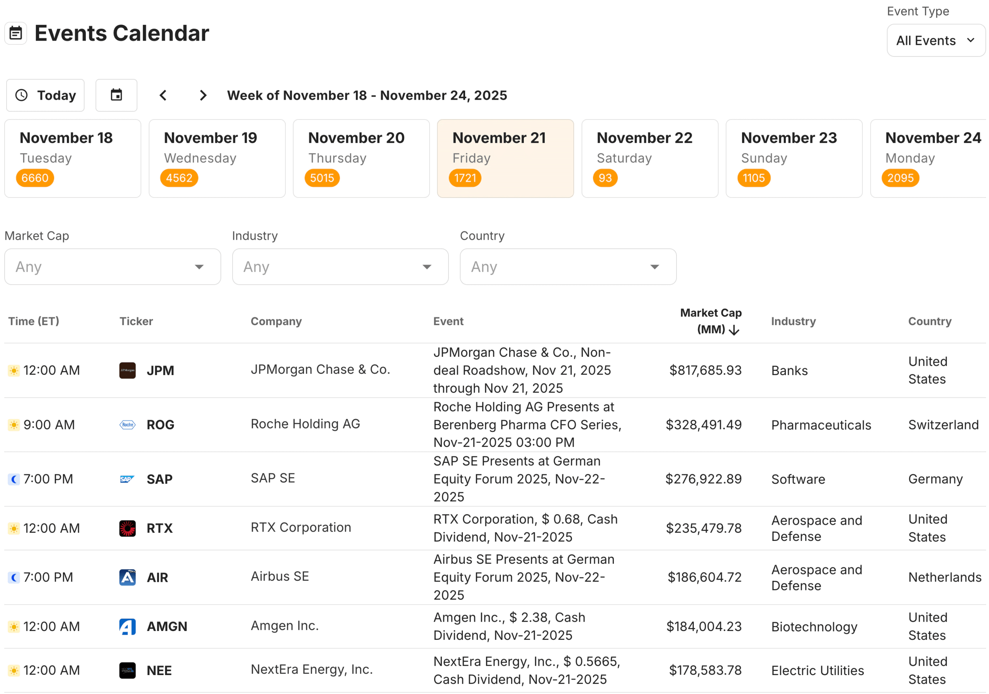Select the JPMorgan Chase company logo
This screenshot has height=694, width=989.
[127, 370]
